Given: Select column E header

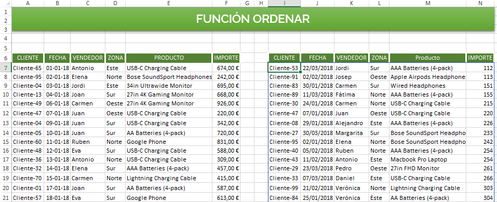Looking at the screenshot, I should click(x=169, y=3).
